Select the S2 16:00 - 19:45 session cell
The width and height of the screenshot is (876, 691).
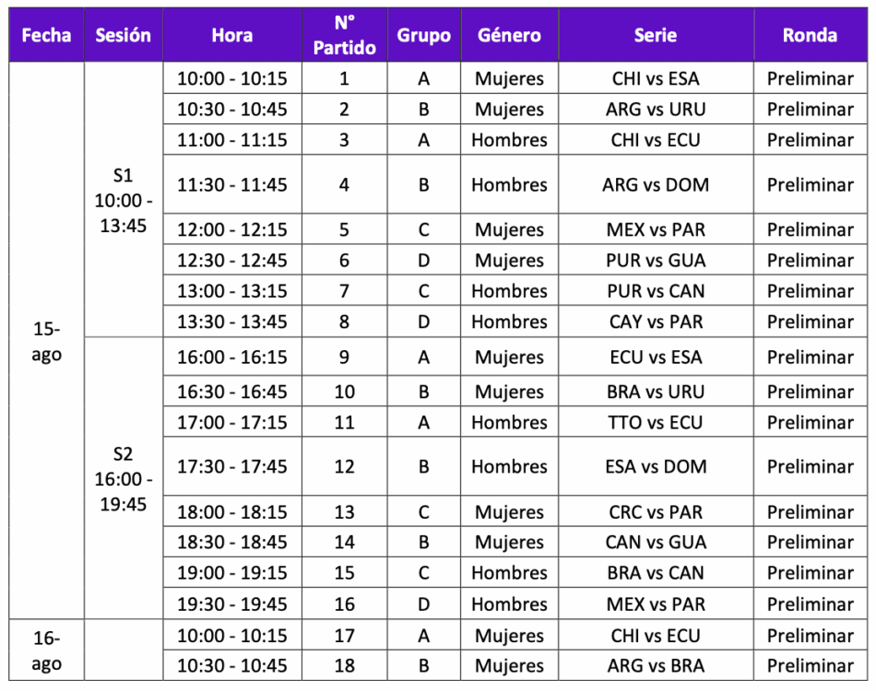pos(123,479)
